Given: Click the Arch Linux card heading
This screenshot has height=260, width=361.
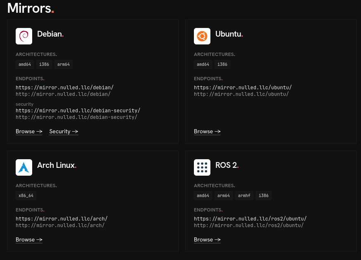Looking at the screenshot, I should [x=57, y=165].
